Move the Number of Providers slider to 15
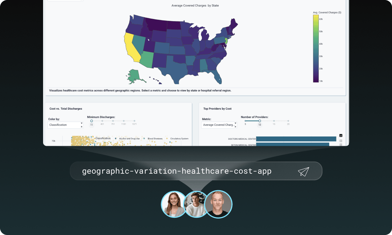Screen dimensions: 392x235 (x=274, y=121)
